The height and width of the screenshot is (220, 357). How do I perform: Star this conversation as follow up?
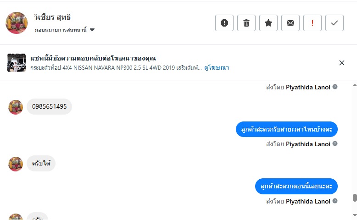pos(268,23)
